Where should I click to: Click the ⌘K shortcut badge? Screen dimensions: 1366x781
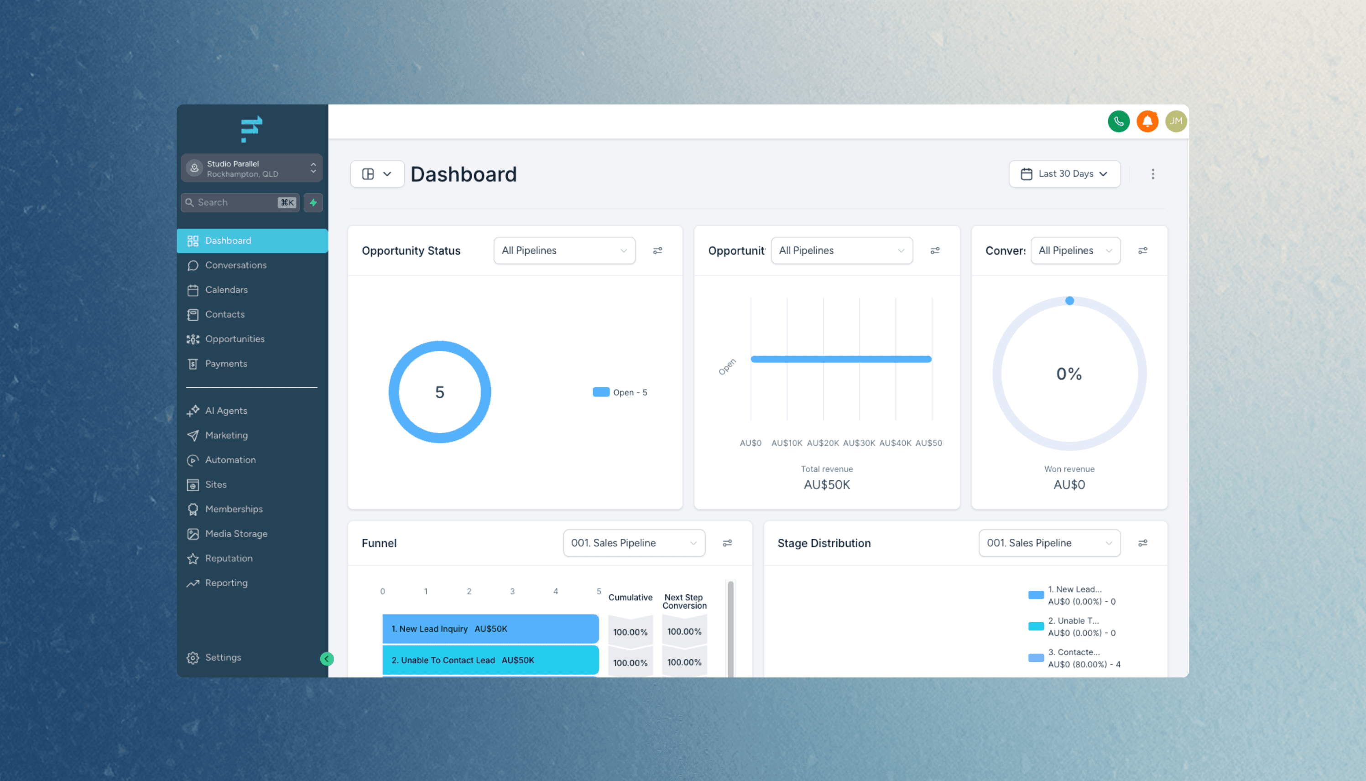pos(287,203)
